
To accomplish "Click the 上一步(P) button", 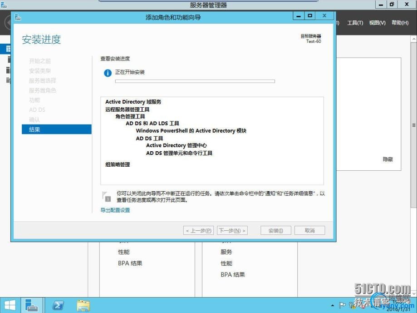I will 198,230.
